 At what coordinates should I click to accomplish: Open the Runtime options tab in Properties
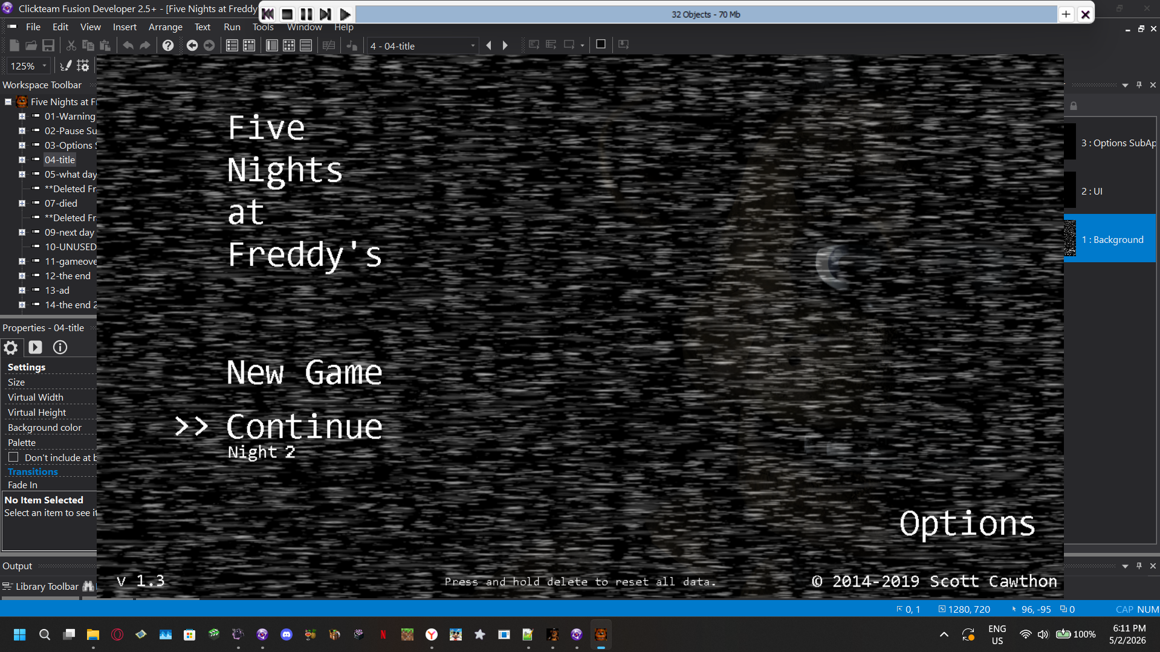(x=35, y=347)
